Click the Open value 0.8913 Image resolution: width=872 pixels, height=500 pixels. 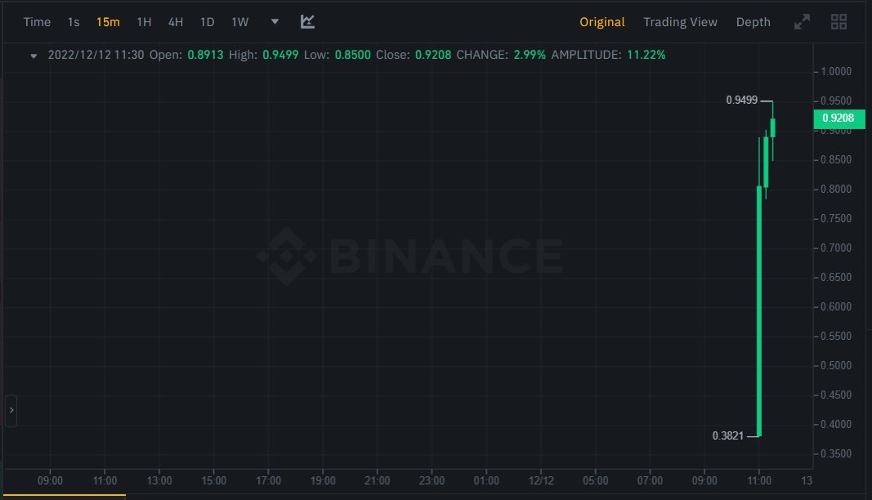click(205, 55)
